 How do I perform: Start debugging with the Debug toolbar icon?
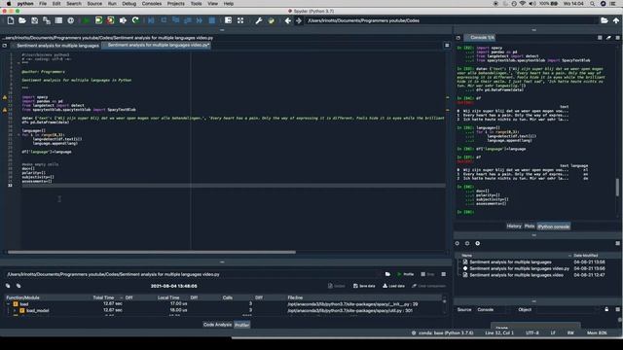[151, 20]
